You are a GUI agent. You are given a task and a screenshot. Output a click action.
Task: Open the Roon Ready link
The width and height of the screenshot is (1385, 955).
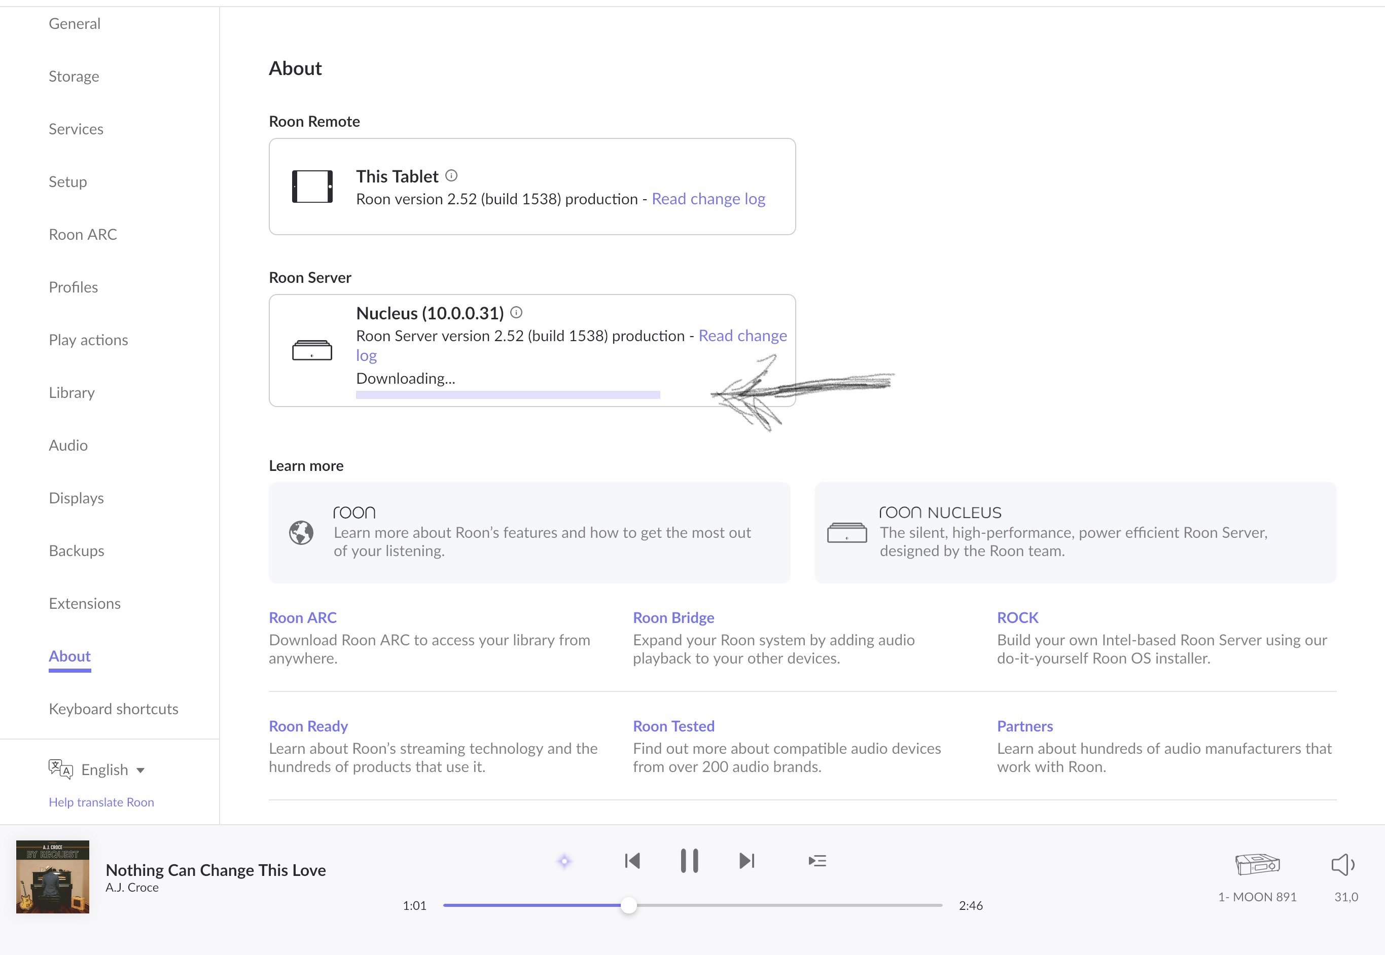pos(308,726)
